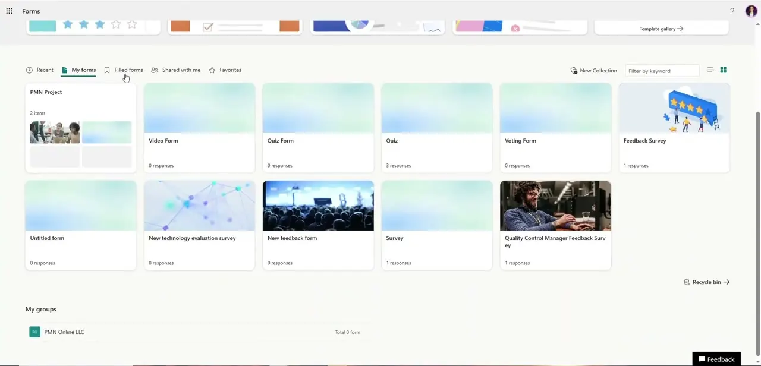Select the star rating template thumbnail
761x366 pixels.
[93, 27]
